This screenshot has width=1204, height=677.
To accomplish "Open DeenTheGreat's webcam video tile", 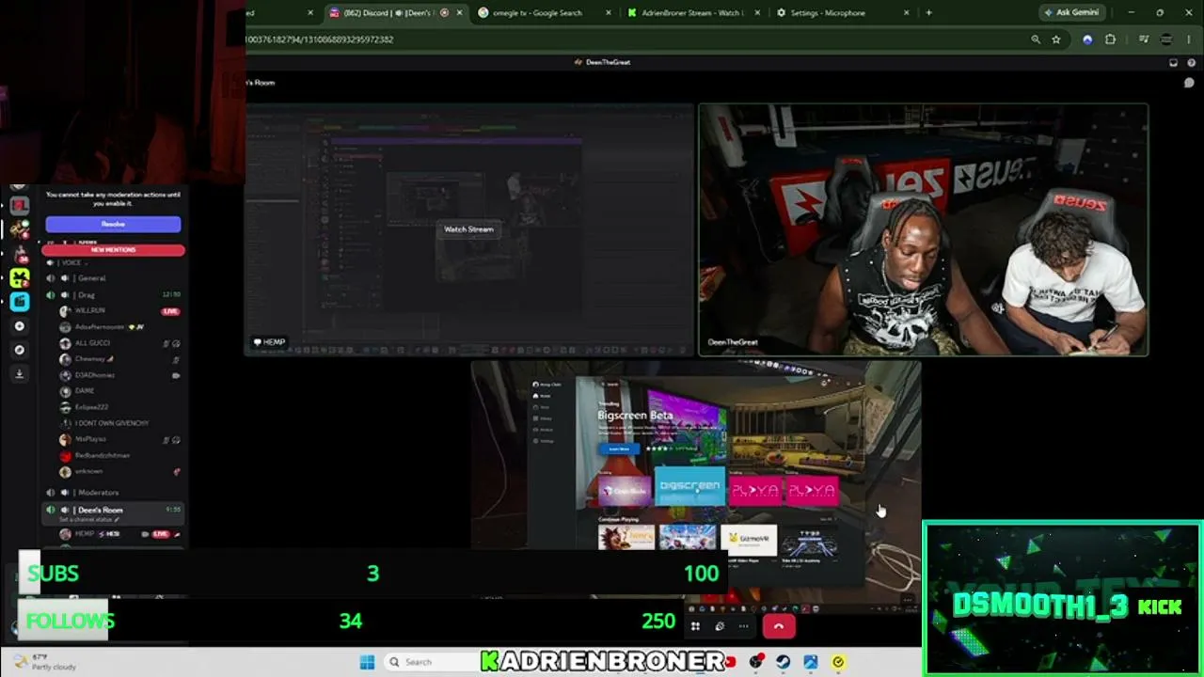I will (923, 230).
